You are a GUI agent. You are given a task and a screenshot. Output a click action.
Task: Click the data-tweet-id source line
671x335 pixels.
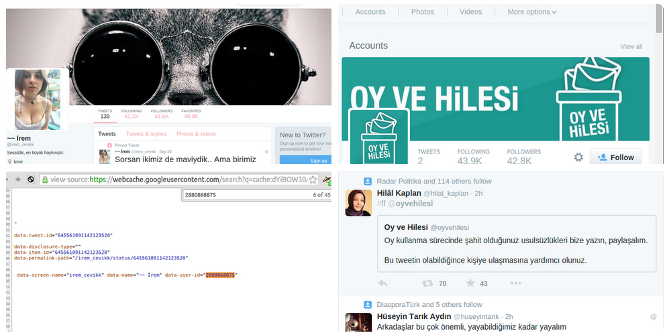(x=63, y=235)
